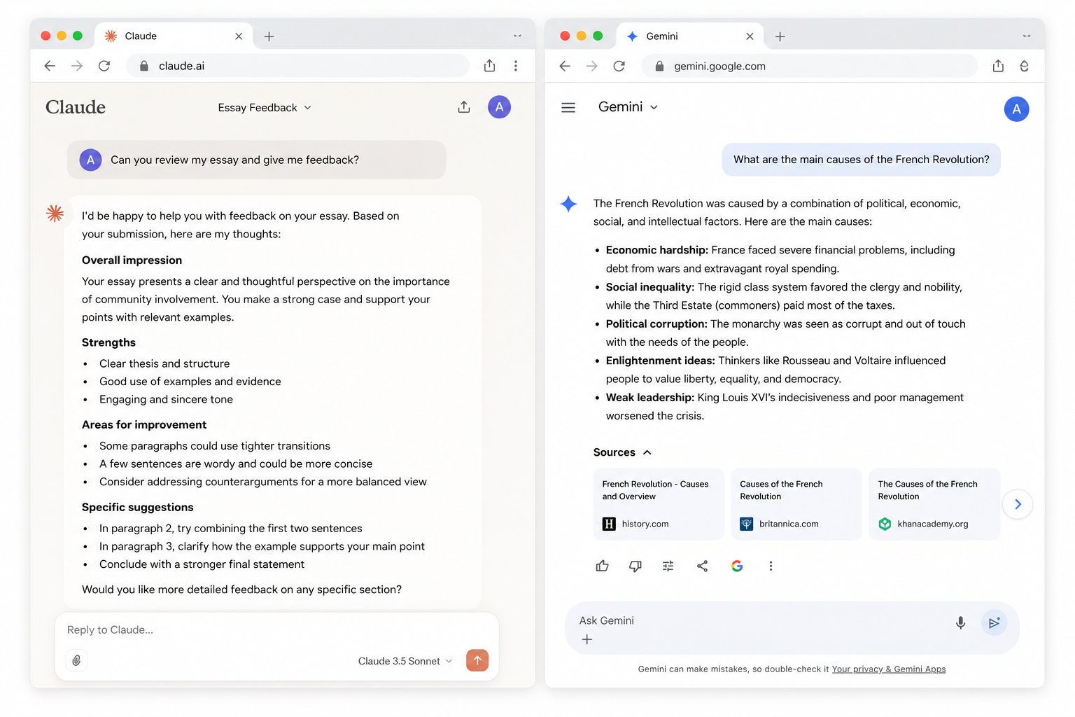
Task: Click Gemini send button
Action: (x=994, y=622)
